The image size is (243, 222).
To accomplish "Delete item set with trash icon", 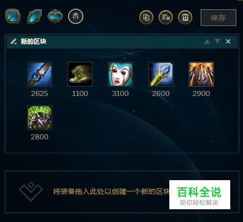I will (x=185, y=17).
